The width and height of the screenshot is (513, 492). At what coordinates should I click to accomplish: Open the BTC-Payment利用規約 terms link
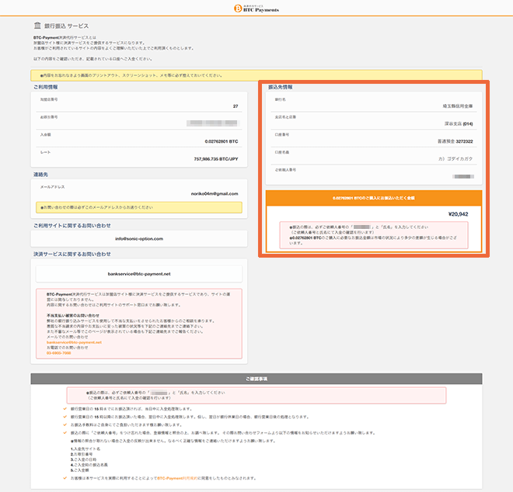[x=177, y=478]
